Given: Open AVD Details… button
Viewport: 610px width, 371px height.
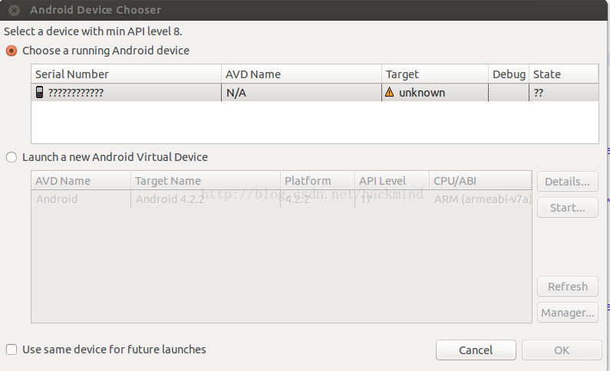Looking at the screenshot, I should coord(567,182).
